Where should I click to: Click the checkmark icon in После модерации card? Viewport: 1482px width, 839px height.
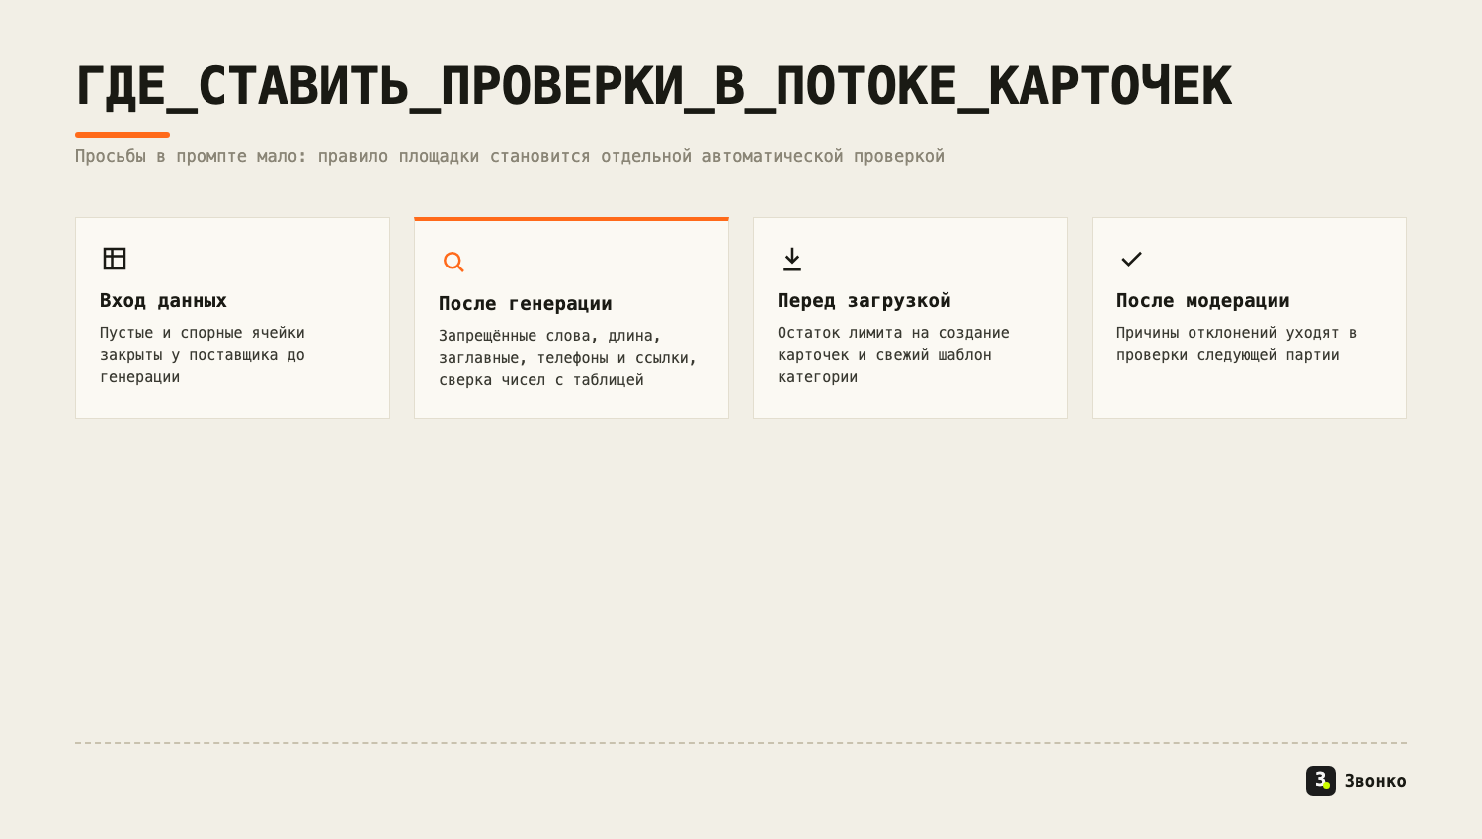[1131, 259]
